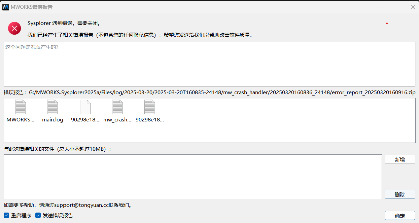The height and width of the screenshot is (223, 419).
Task: Select the blank-page 90298e18... file icon
Action: 85,107
